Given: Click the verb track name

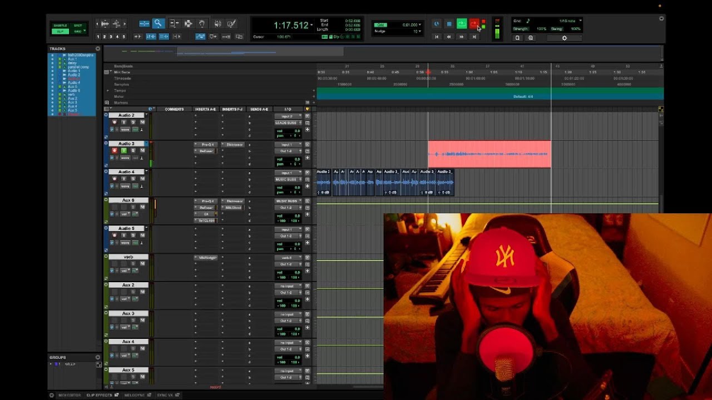Looking at the screenshot, I should (128, 257).
